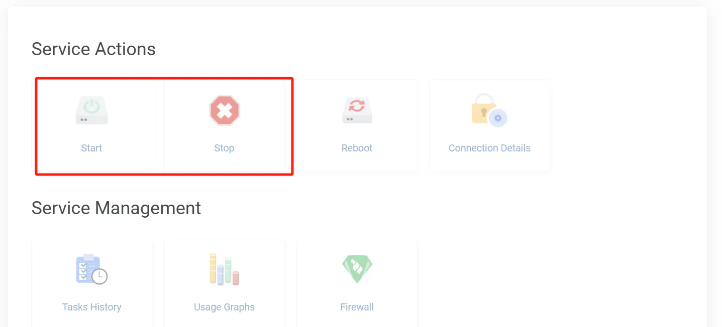This screenshot has width=727, height=327.
Task: Open the green Firewall shield icon
Action: tap(357, 269)
